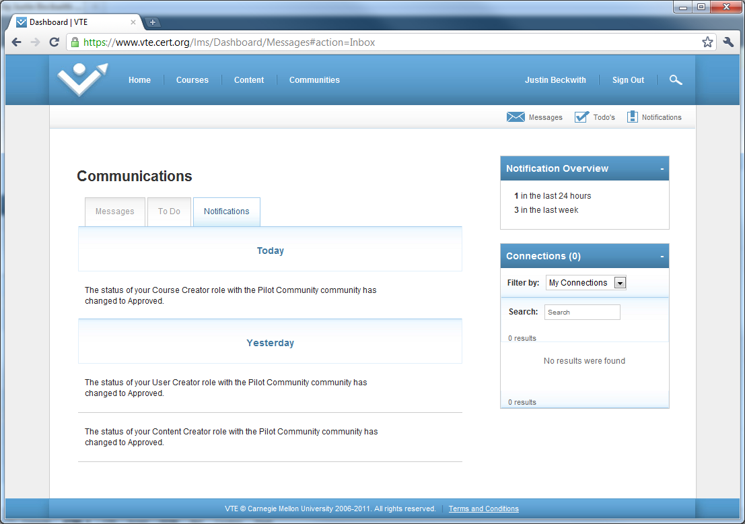Click the Justin Beckwith profile link
This screenshot has height=524, width=745.
[x=555, y=80]
